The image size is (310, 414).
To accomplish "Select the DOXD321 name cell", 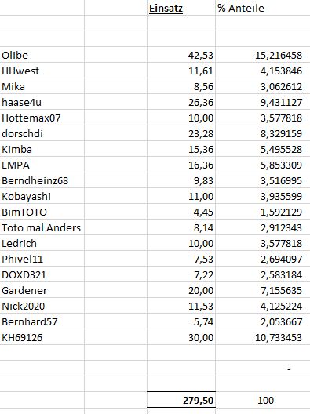I will coord(42,274).
